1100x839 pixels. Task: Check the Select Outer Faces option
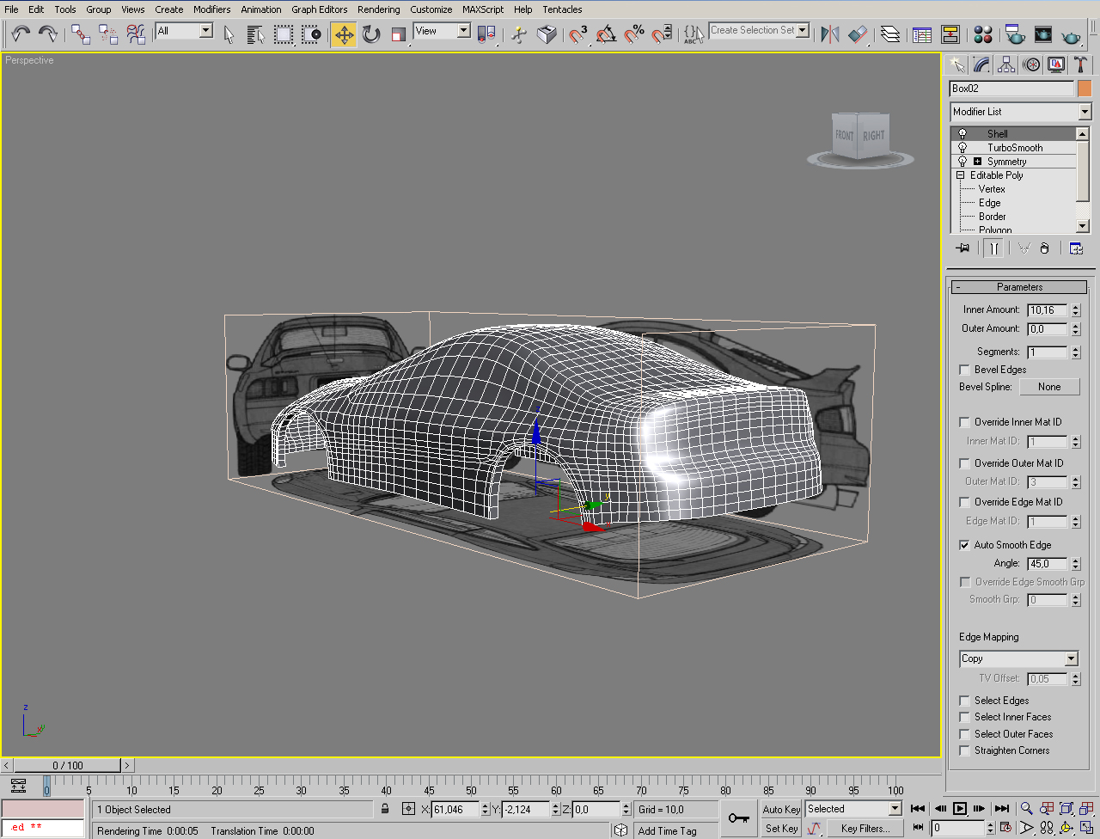point(964,734)
